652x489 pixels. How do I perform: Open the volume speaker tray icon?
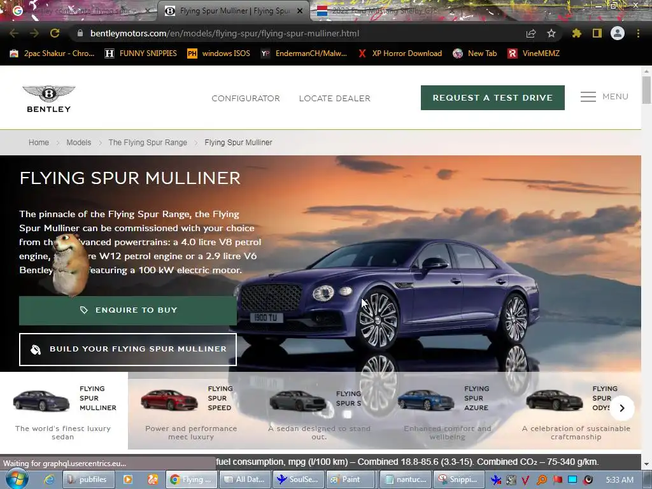588,480
